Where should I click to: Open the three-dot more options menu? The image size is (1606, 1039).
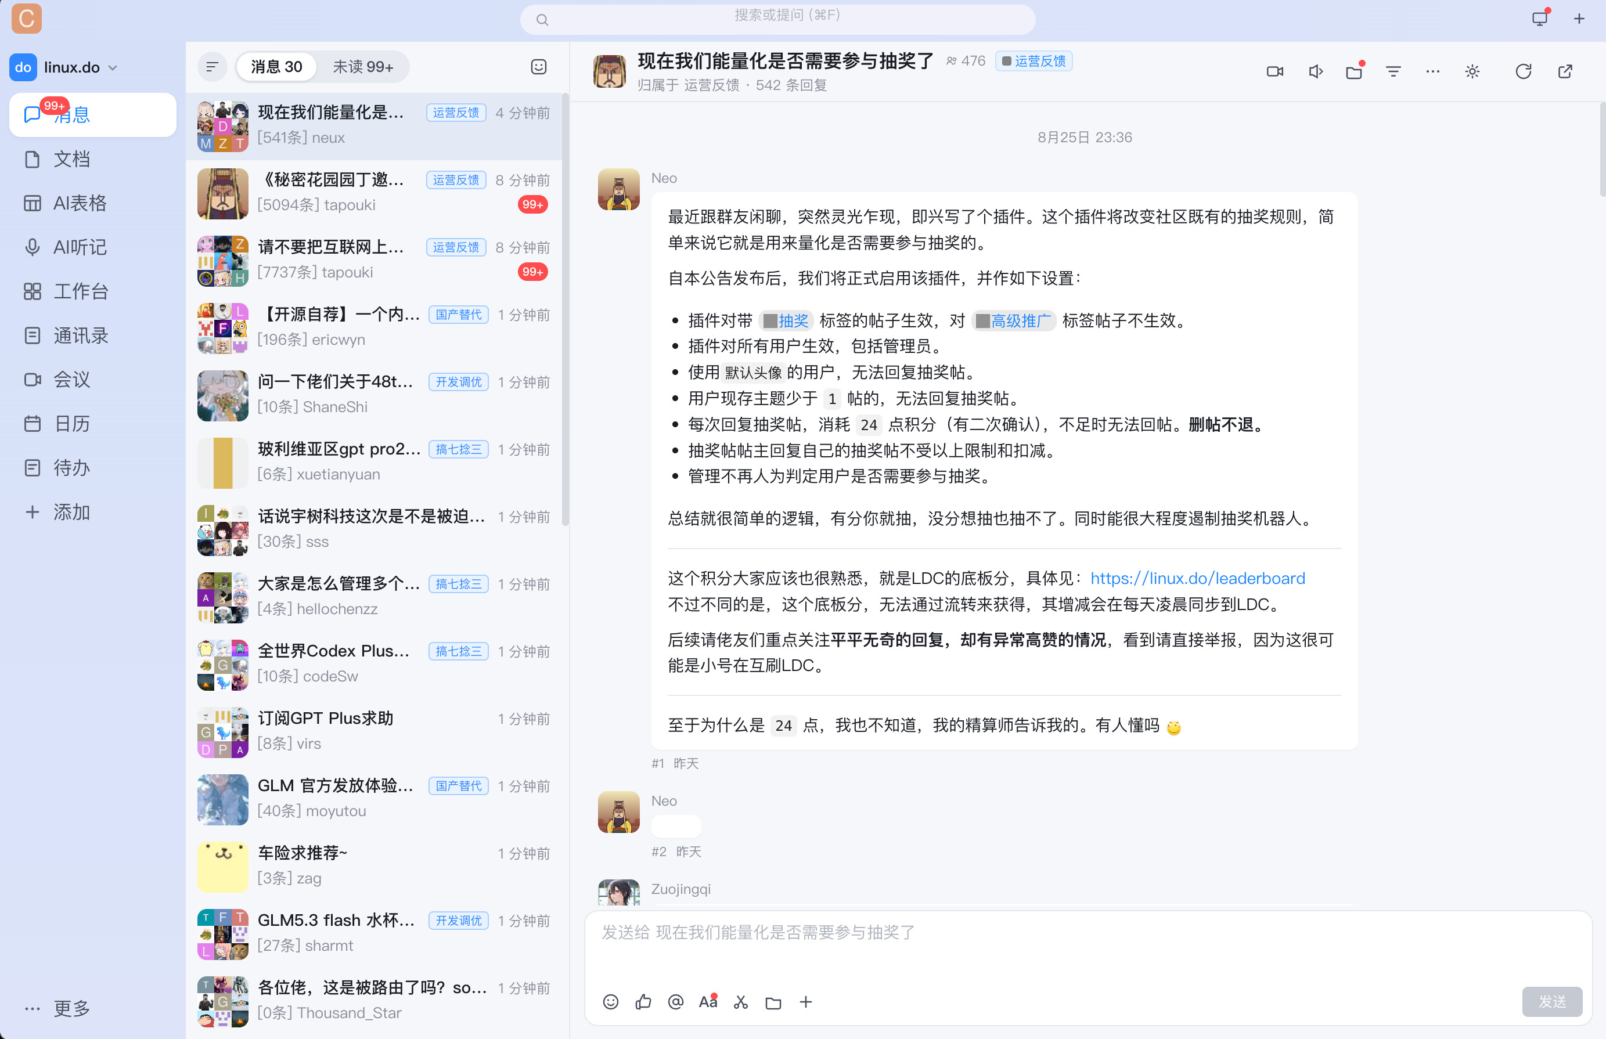(1432, 71)
